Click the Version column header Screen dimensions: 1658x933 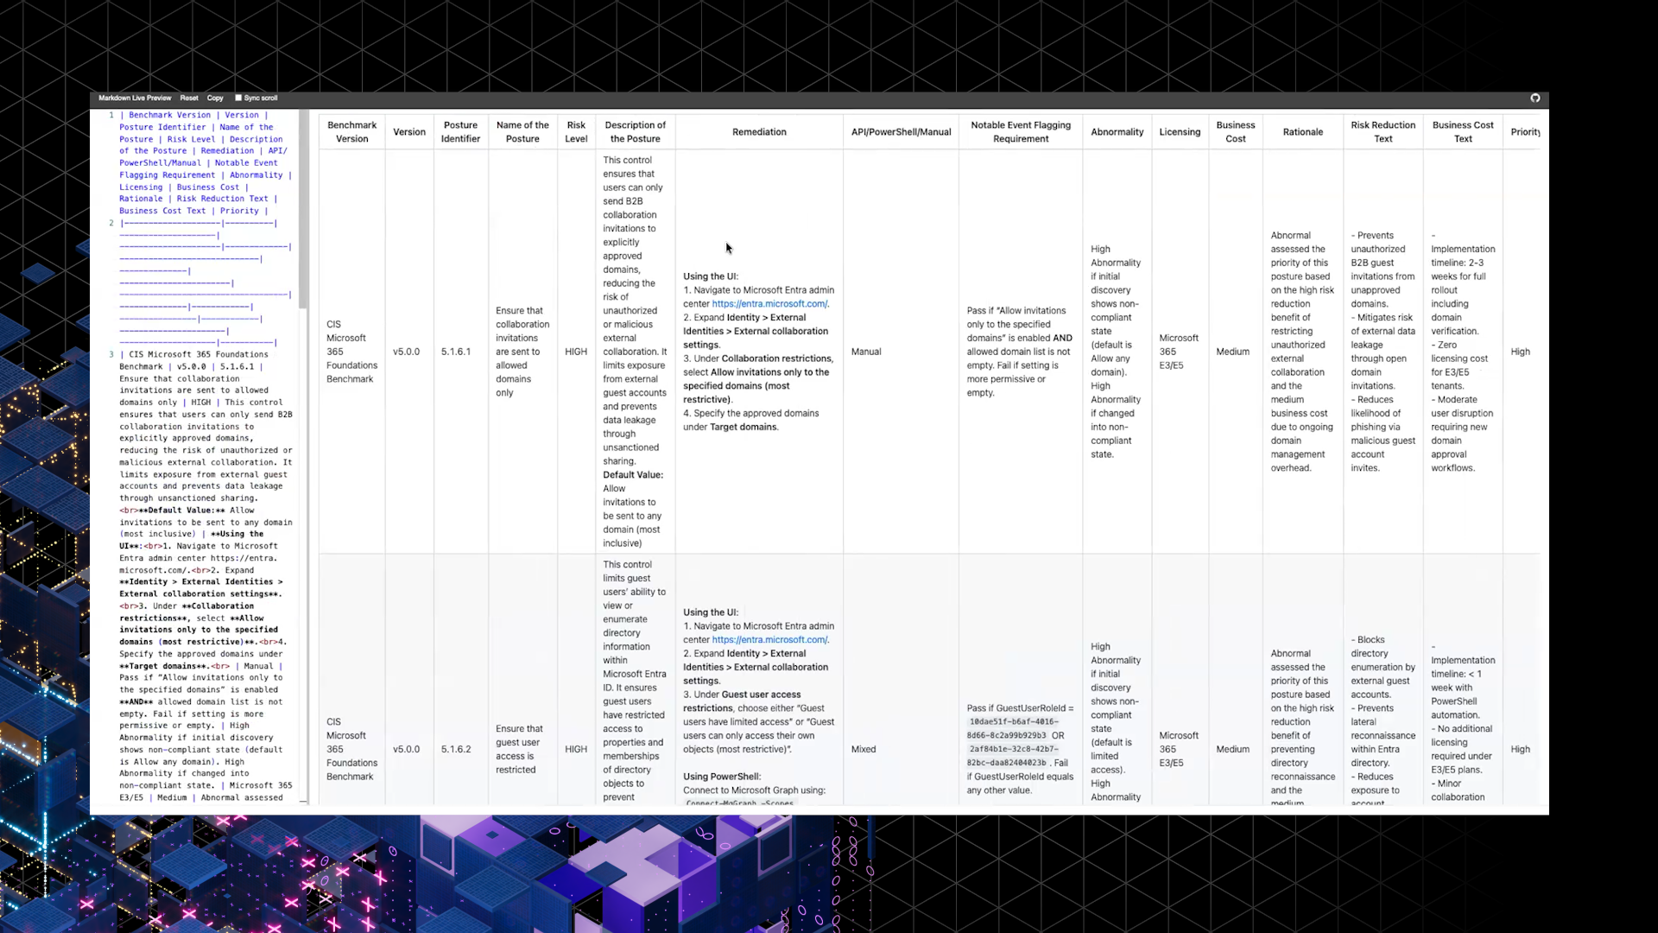(x=409, y=132)
